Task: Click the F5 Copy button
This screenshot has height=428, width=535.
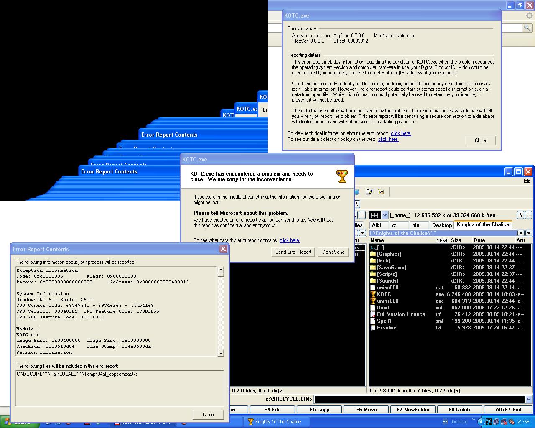Action: coord(319,410)
